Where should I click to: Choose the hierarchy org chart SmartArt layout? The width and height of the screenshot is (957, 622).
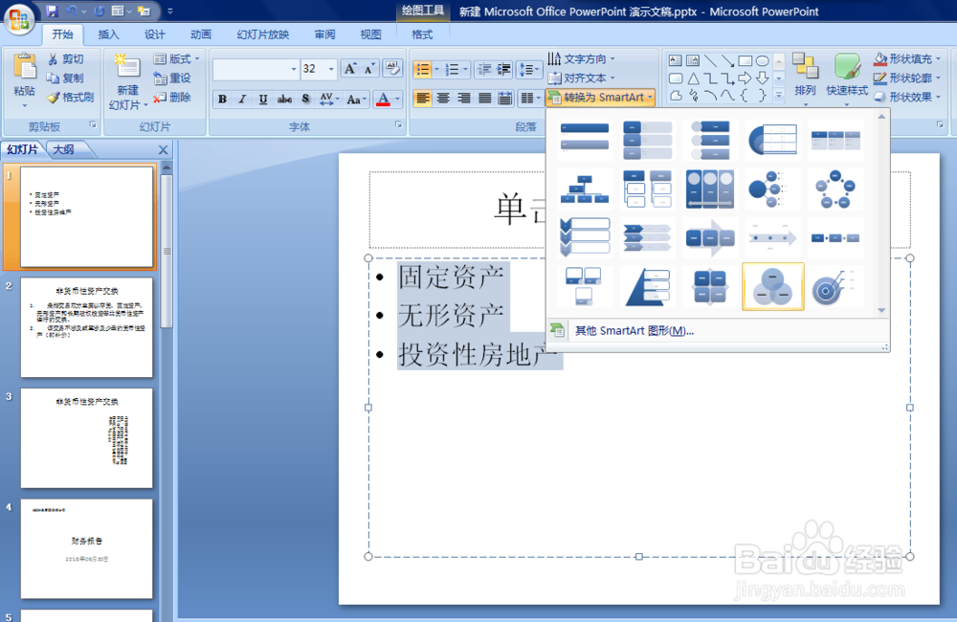click(585, 189)
